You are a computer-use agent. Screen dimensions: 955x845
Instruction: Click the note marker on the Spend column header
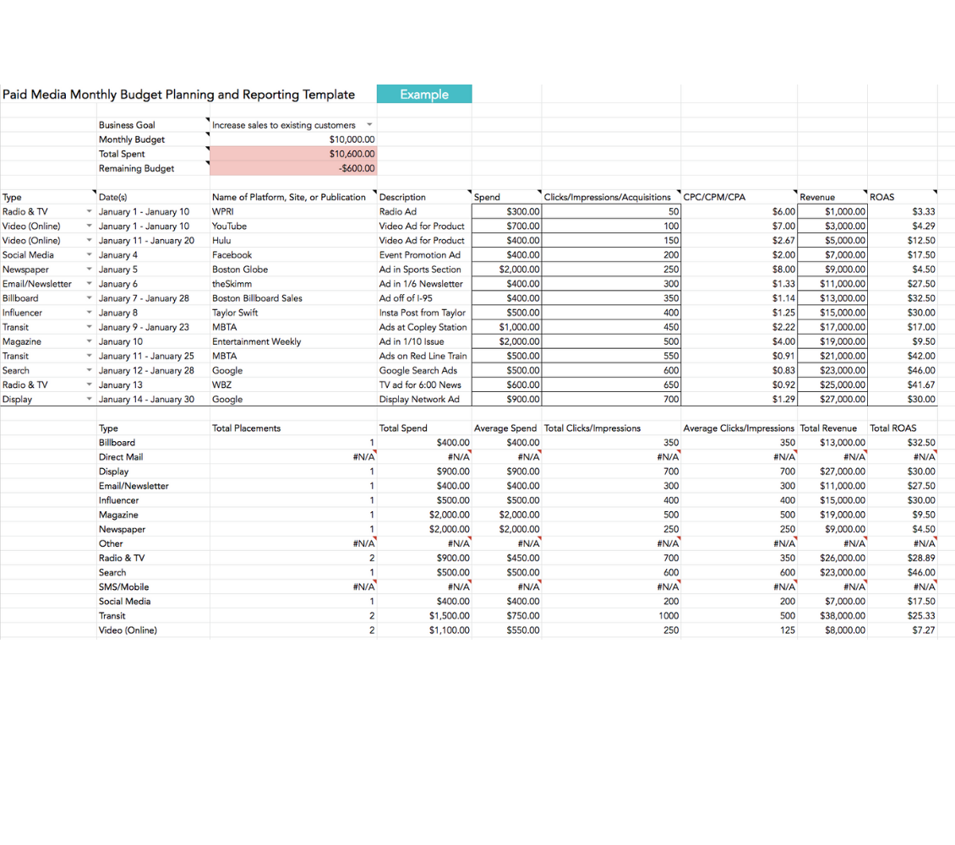pos(538,192)
